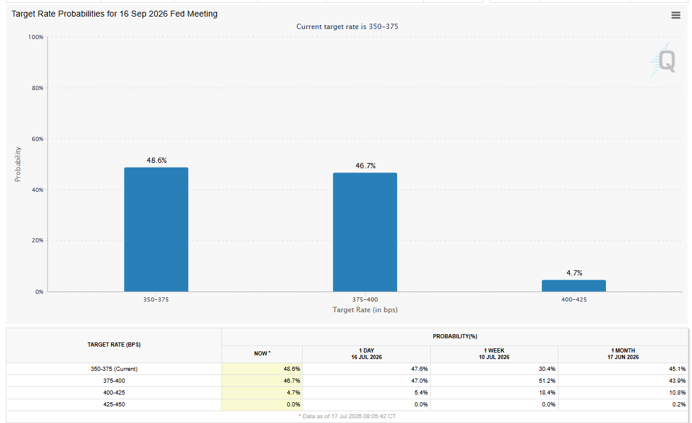Select the 1 week 51.2% cell

[x=494, y=381]
